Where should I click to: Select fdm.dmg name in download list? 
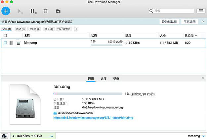(x=30, y=43)
